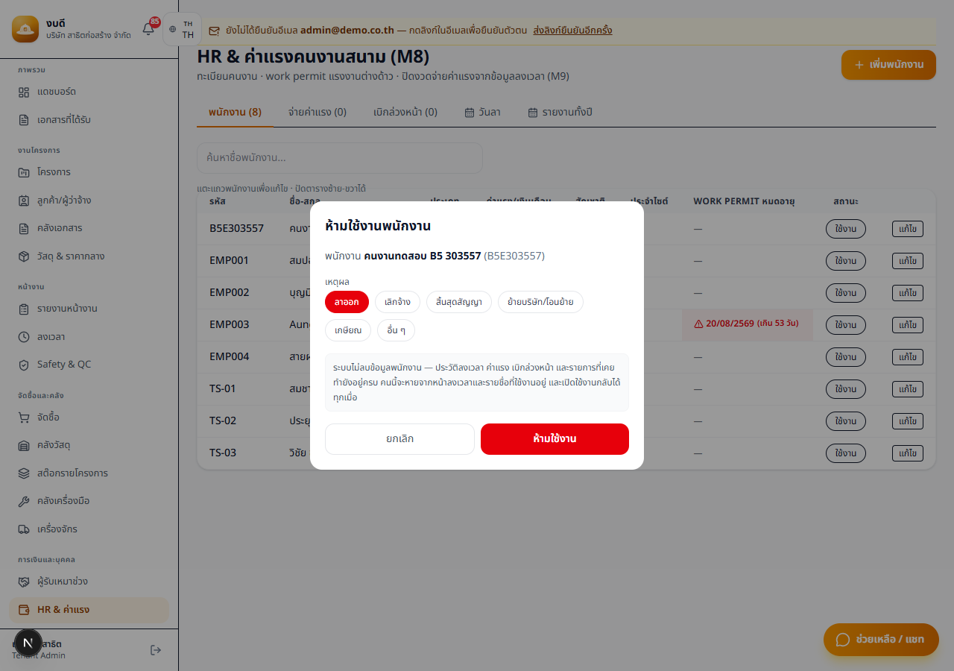The image size is (954, 671).
Task: Click expired work permit date 20/08/2569
Action: tap(747, 324)
